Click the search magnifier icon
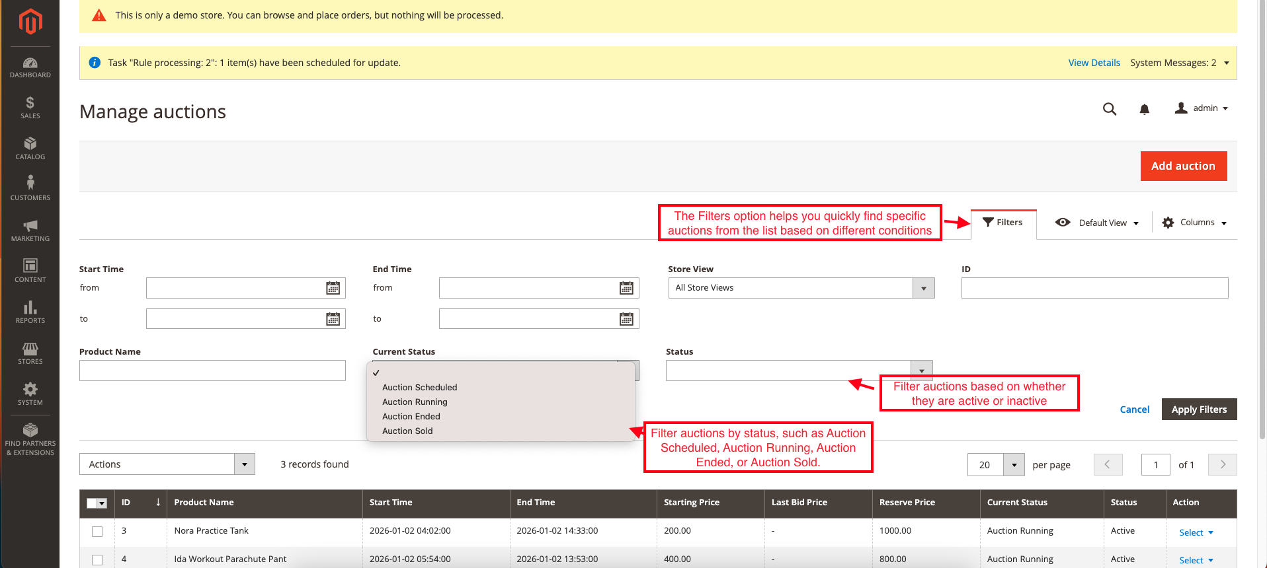This screenshot has height=568, width=1267. [x=1109, y=109]
